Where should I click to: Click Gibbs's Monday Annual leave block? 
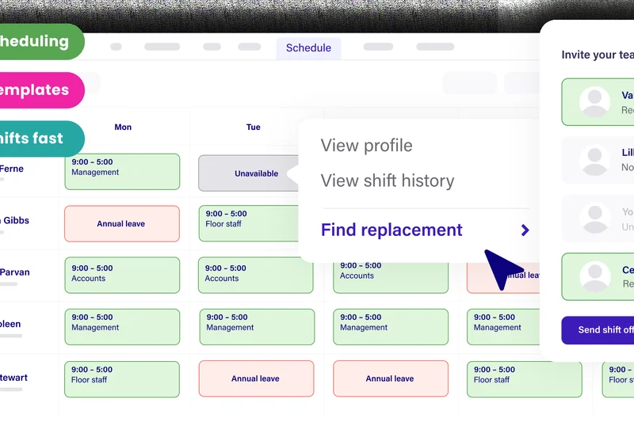[122, 224]
